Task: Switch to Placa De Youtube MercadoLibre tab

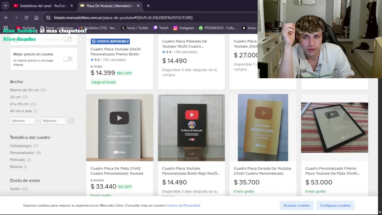Action: point(110,6)
